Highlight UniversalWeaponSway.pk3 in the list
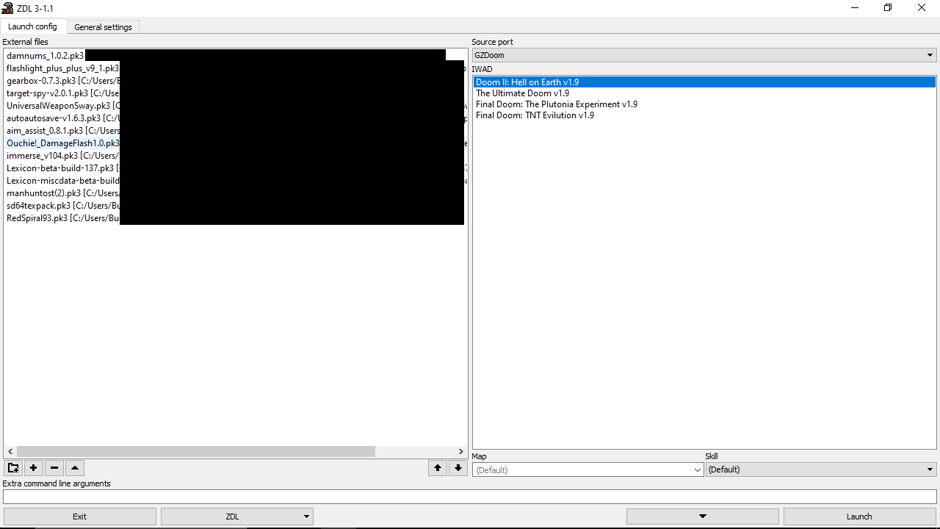This screenshot has width=940, height=529. click(235, 106)
